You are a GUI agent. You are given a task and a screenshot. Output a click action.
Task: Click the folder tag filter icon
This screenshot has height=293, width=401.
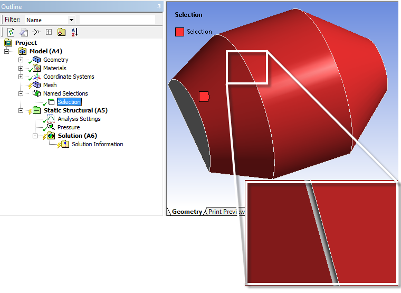click(61, 32)
